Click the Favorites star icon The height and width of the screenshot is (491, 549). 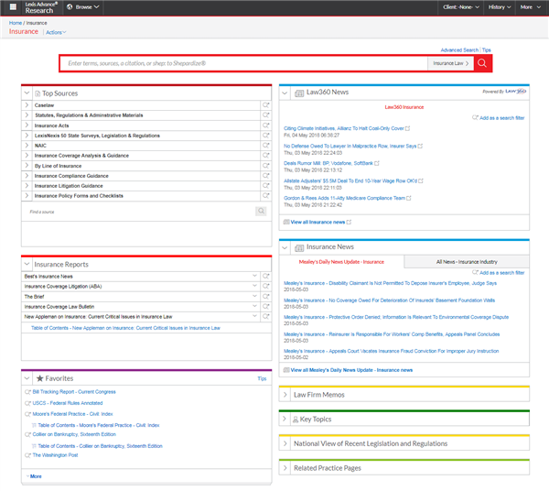coord(40,378)
